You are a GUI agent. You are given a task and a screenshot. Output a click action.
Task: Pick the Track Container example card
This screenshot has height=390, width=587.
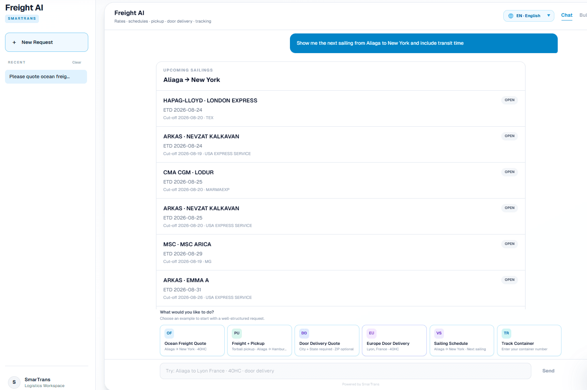[529, 340]
